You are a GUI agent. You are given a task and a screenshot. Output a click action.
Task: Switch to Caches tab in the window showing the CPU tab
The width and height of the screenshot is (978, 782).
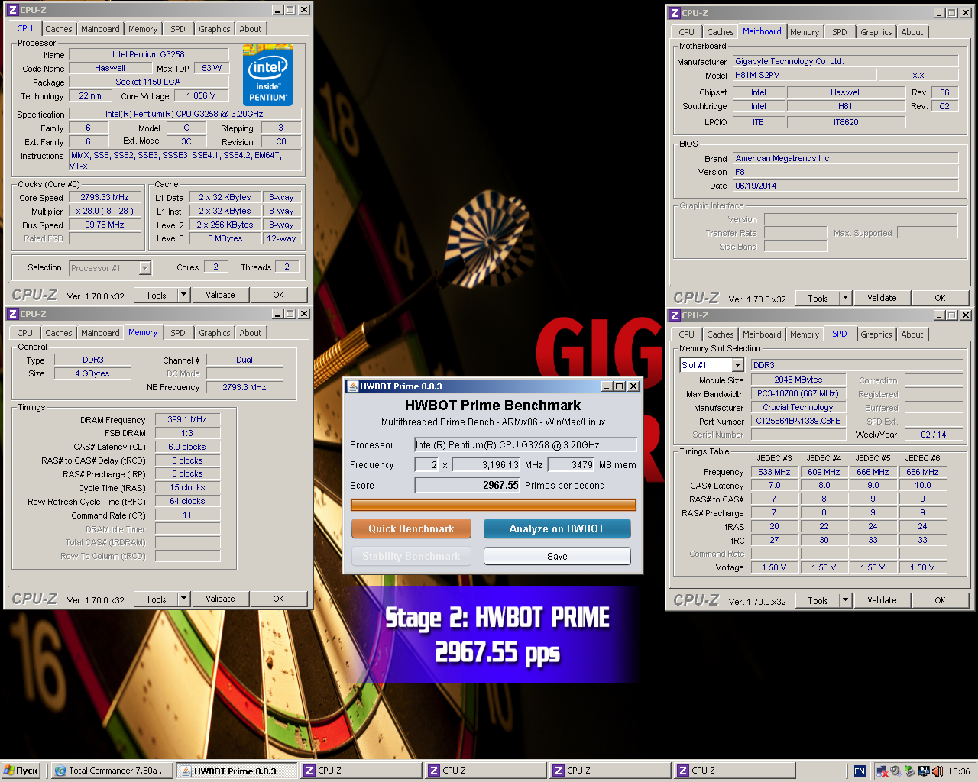58,29
